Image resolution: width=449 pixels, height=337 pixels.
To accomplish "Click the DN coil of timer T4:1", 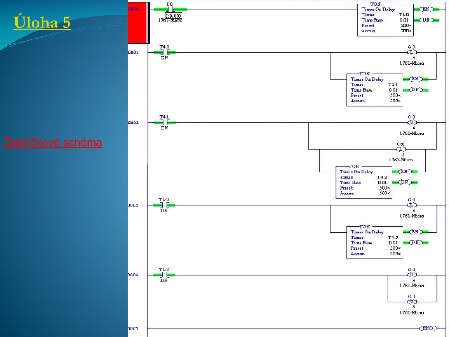I will [x=416, y=90].
